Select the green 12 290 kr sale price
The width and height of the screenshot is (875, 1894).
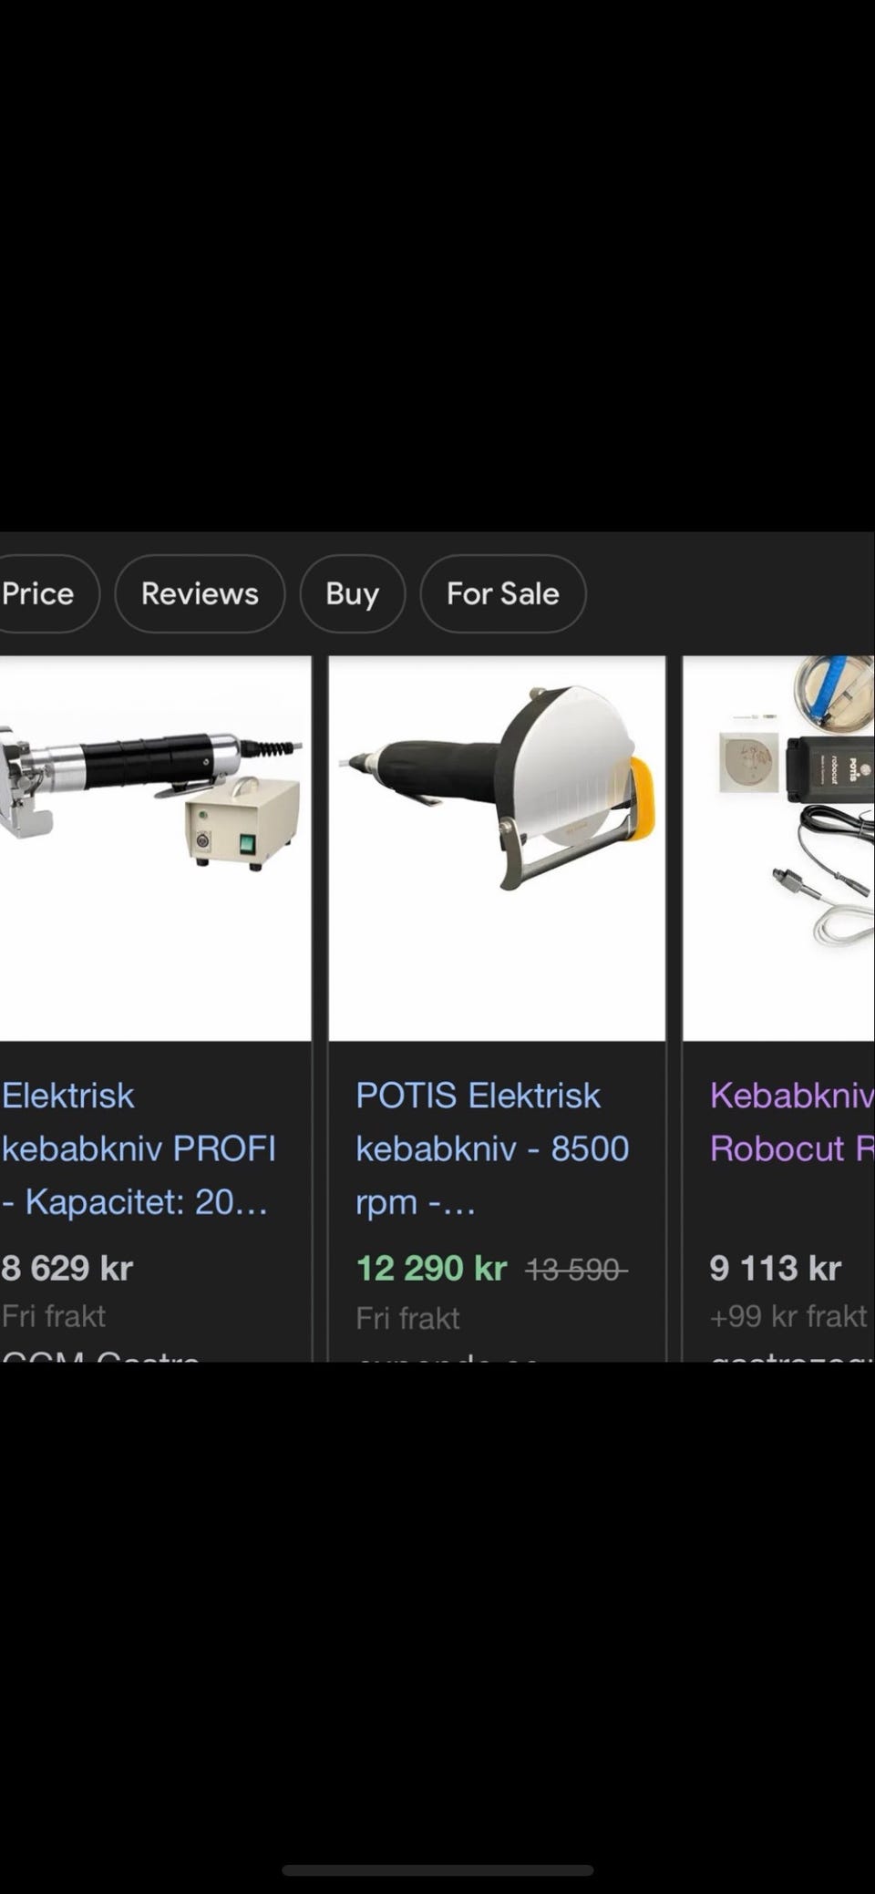(x=431, y=1268)
